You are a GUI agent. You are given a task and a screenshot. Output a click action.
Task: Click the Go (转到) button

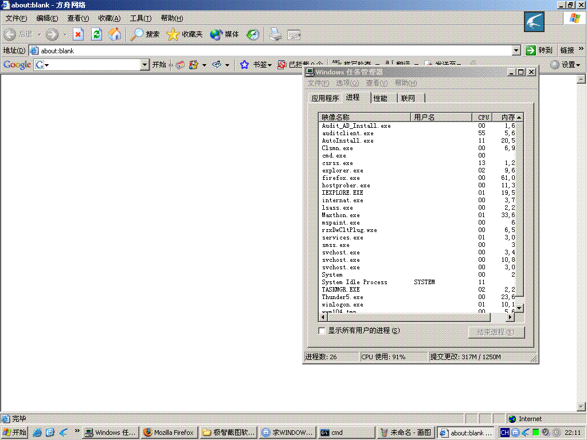point(539,50)
